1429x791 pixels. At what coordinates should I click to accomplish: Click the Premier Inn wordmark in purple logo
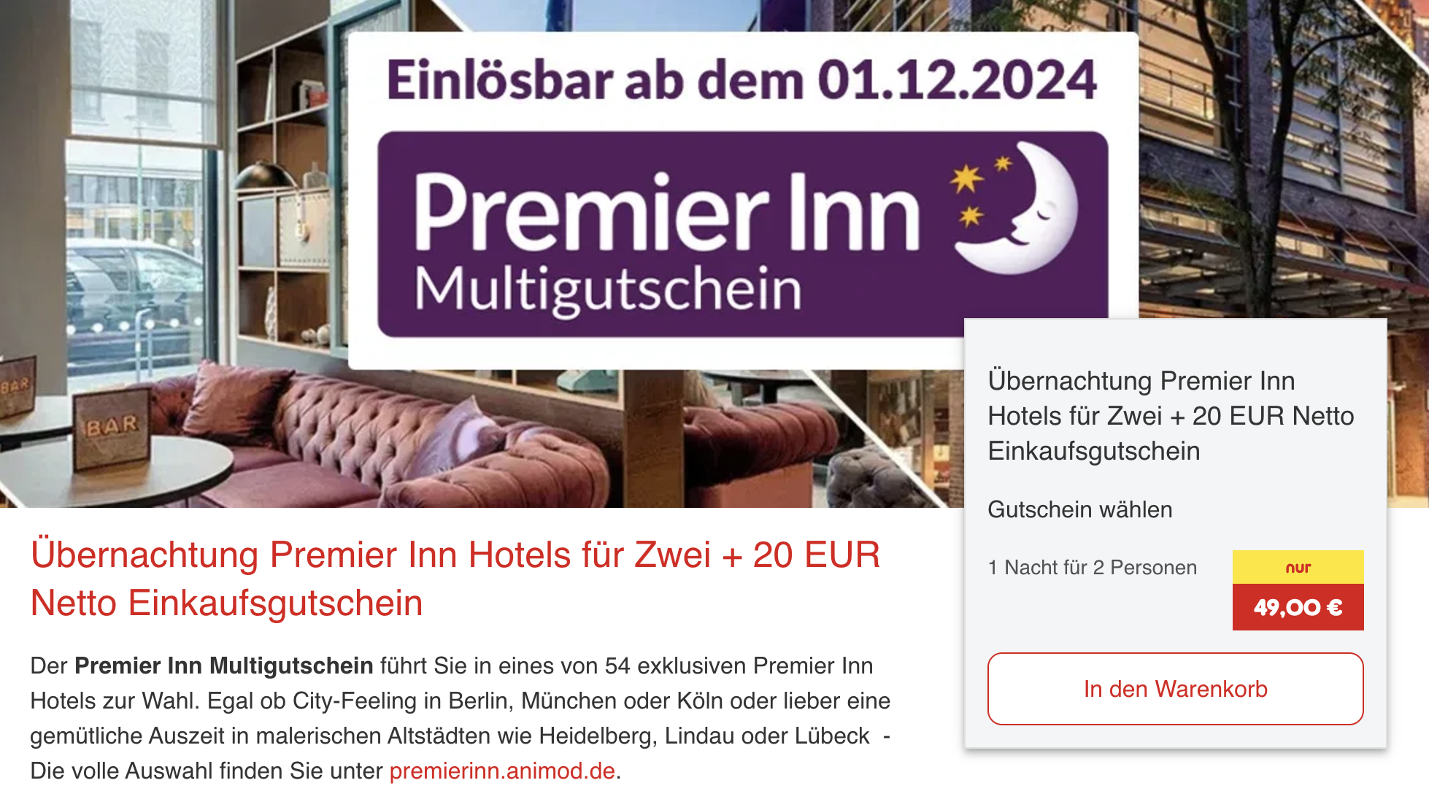coord(666,212)
